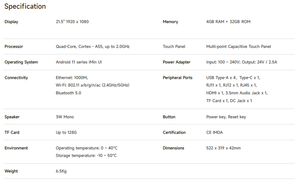This screenshot has height=184, width=301.
Task: Click the Display label
Action: tap(11, 22)
